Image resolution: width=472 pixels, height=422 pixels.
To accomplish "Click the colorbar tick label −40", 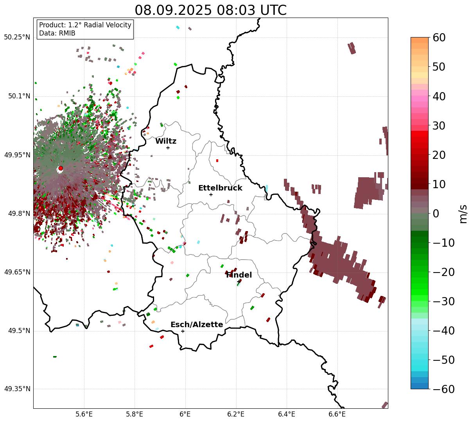I will [x=443, y=331].
